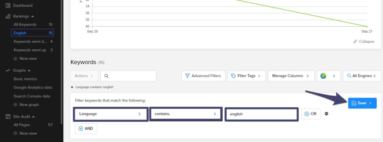Remove the filter row with minus icon
Image resolution: width=383 pixels, height=142 pixels.
[x=326, y=114]
